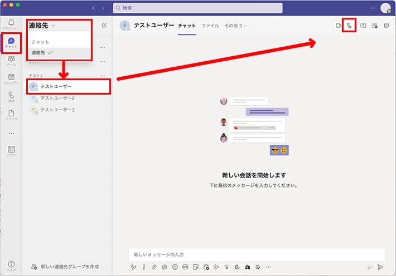The image size is (396, 276).
Task: Click the テストユーザー avatar in chat header
Action: click(x=125, y=26)
